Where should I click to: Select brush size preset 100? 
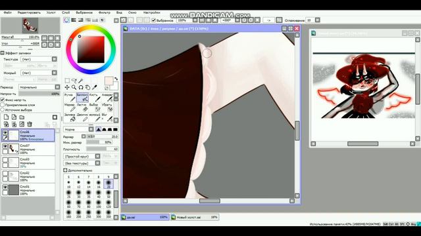99,204
